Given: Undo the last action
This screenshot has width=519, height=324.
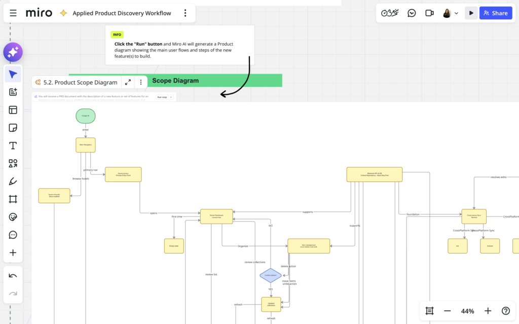Looking at the screenshot, I should pos(13,276).
